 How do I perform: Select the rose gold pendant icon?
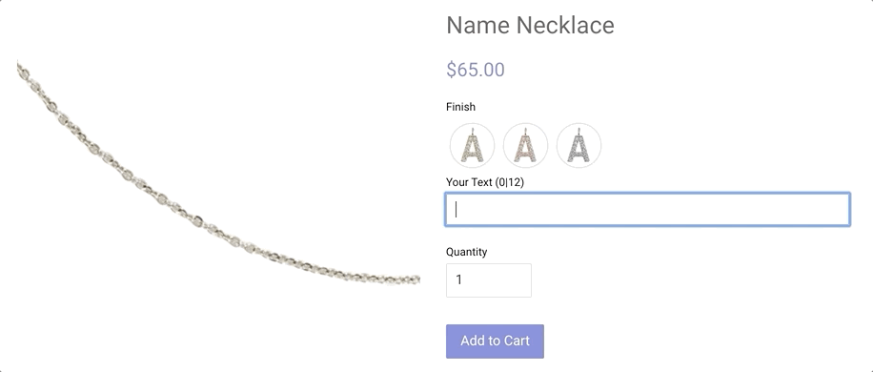525,145
